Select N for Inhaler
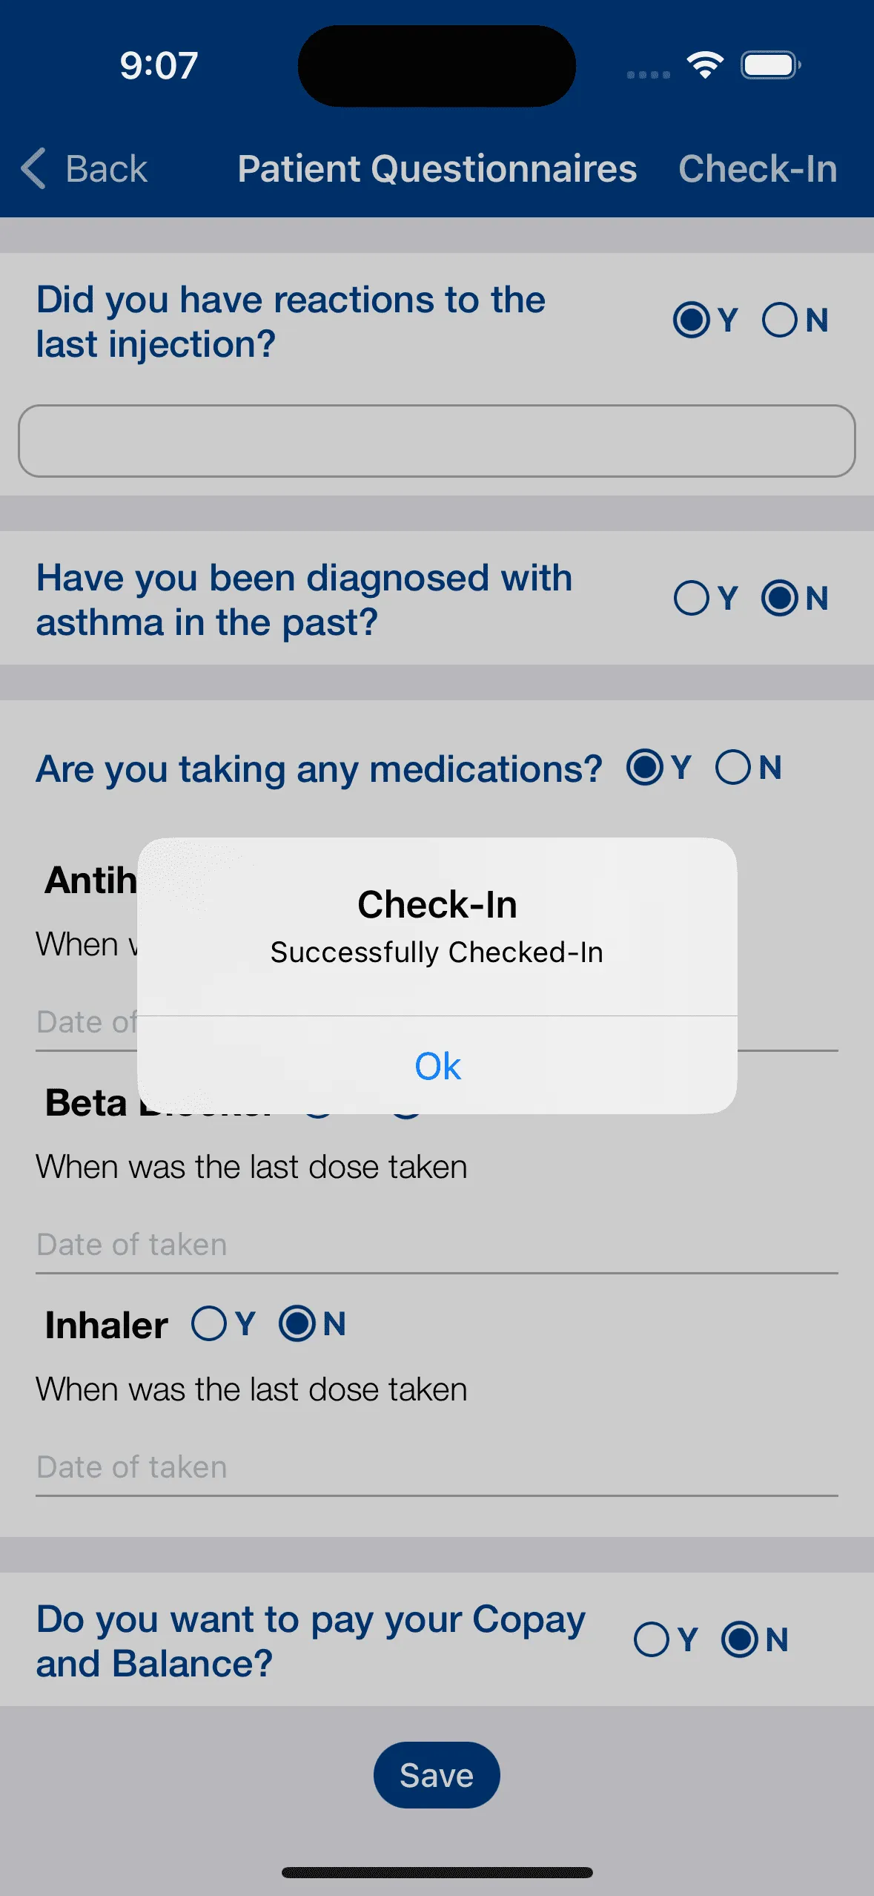Screen dimensions: 874x1896 coord(297,1324)
